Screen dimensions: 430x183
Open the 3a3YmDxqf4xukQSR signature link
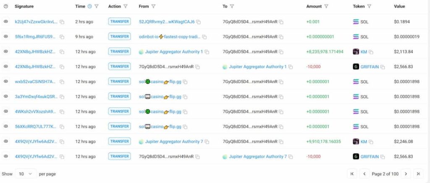pos(36,97)
